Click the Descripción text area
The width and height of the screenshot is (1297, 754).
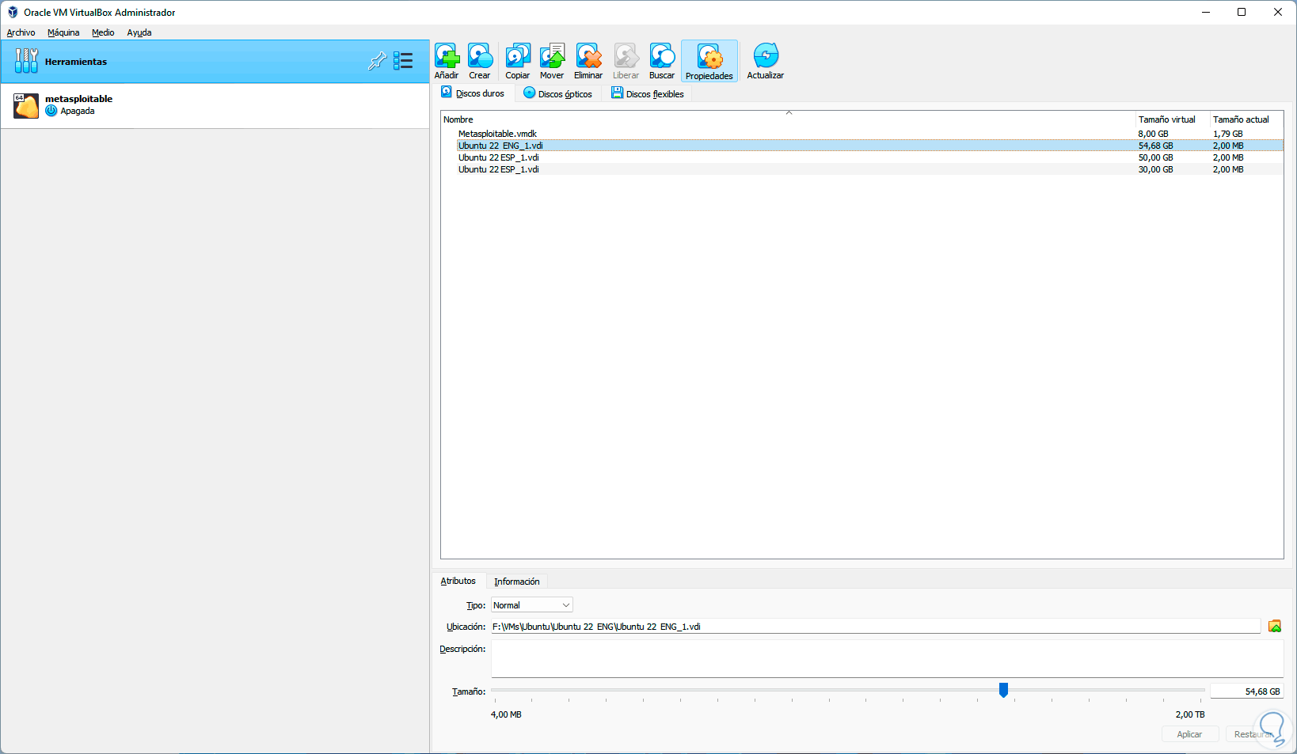pos(887,658)
